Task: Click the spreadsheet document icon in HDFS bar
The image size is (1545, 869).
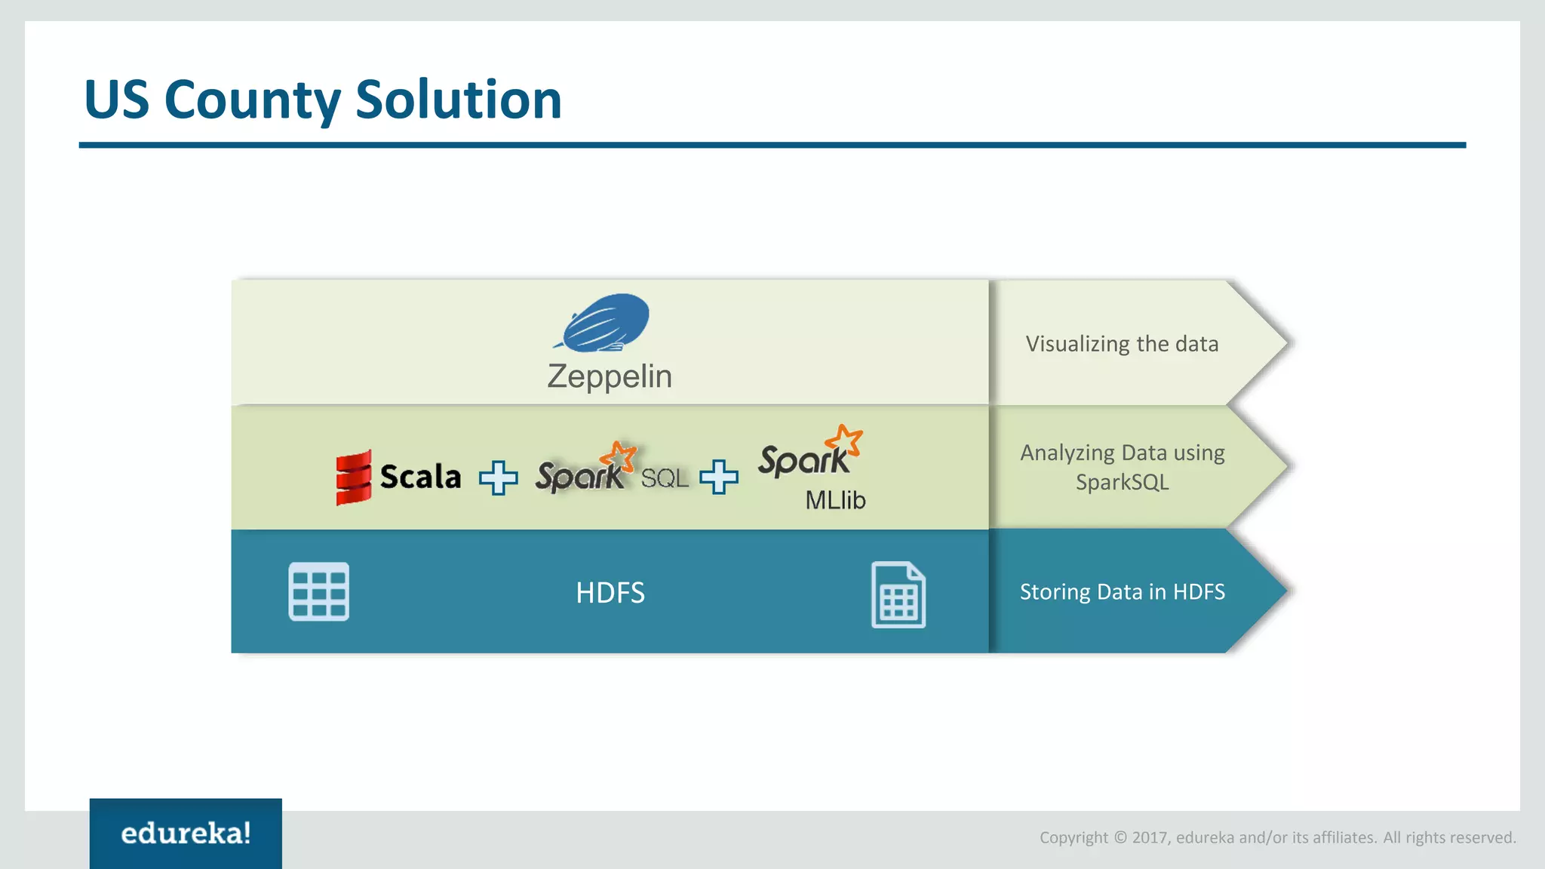Action: tap(898, 594)
